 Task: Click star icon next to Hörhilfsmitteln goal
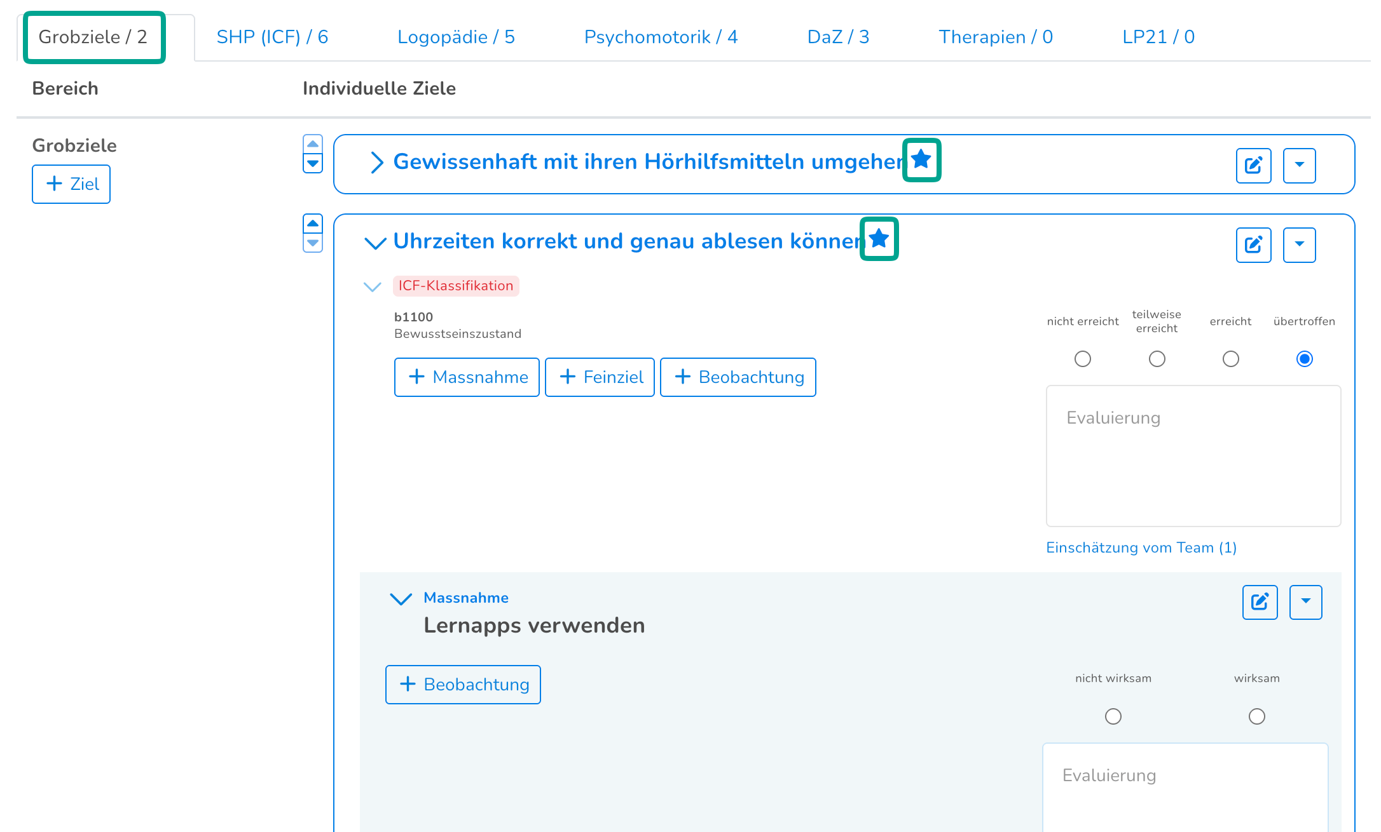921,159
